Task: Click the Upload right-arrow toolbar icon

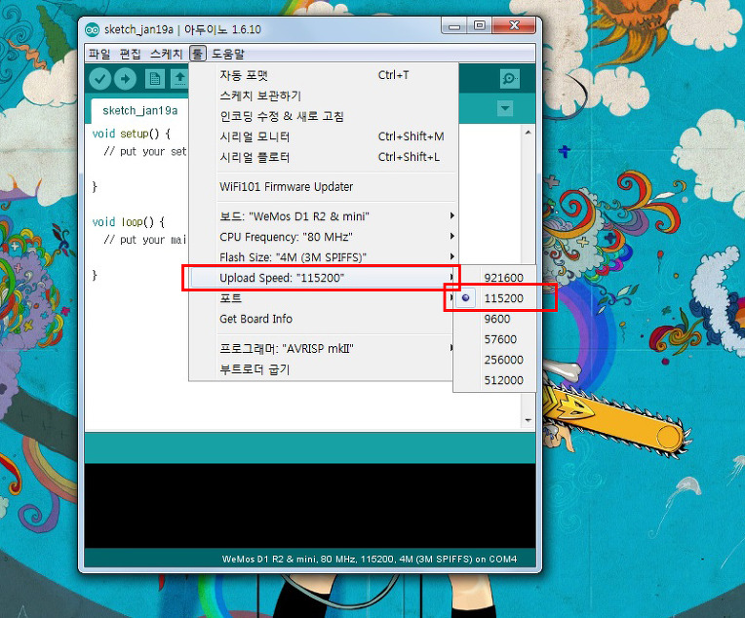Action: click(125, 79)
